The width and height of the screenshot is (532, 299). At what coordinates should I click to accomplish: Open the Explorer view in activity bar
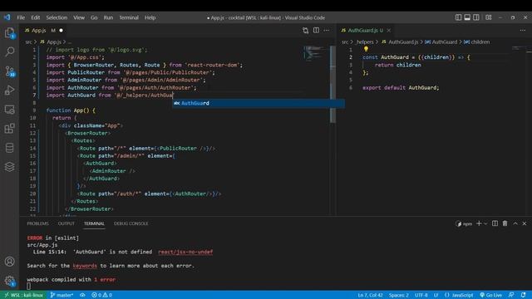(9, 33)
